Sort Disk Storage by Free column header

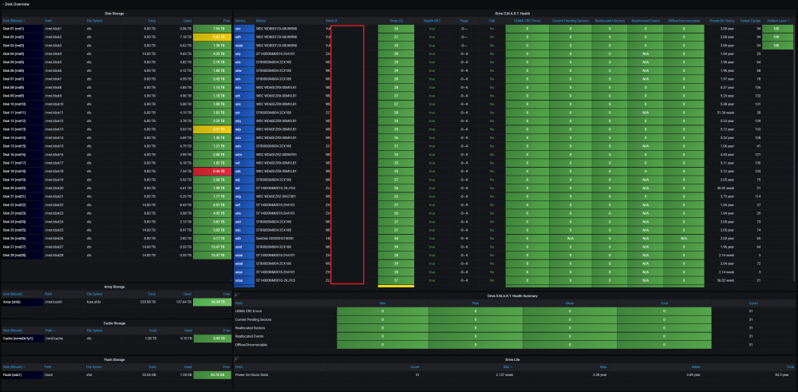(x=227, y=21)
